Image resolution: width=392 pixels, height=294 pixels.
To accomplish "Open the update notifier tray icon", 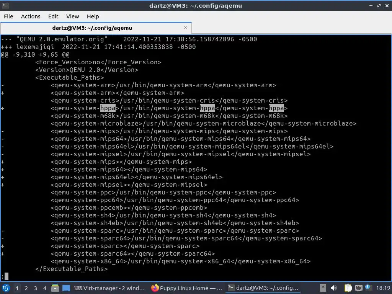I will click(x=368, y=287).
